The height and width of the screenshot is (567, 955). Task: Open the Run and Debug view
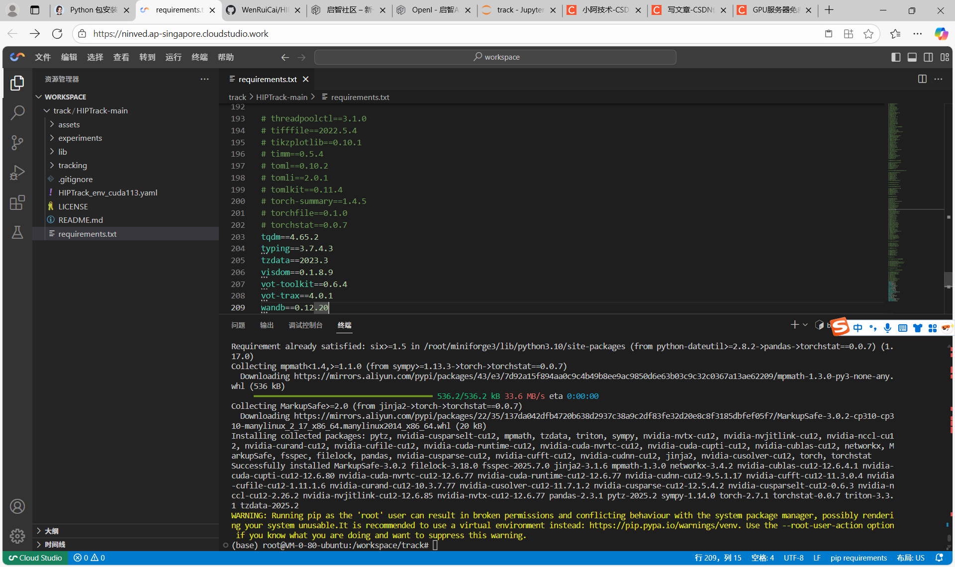pyautogui.click(x=17, y=173)
